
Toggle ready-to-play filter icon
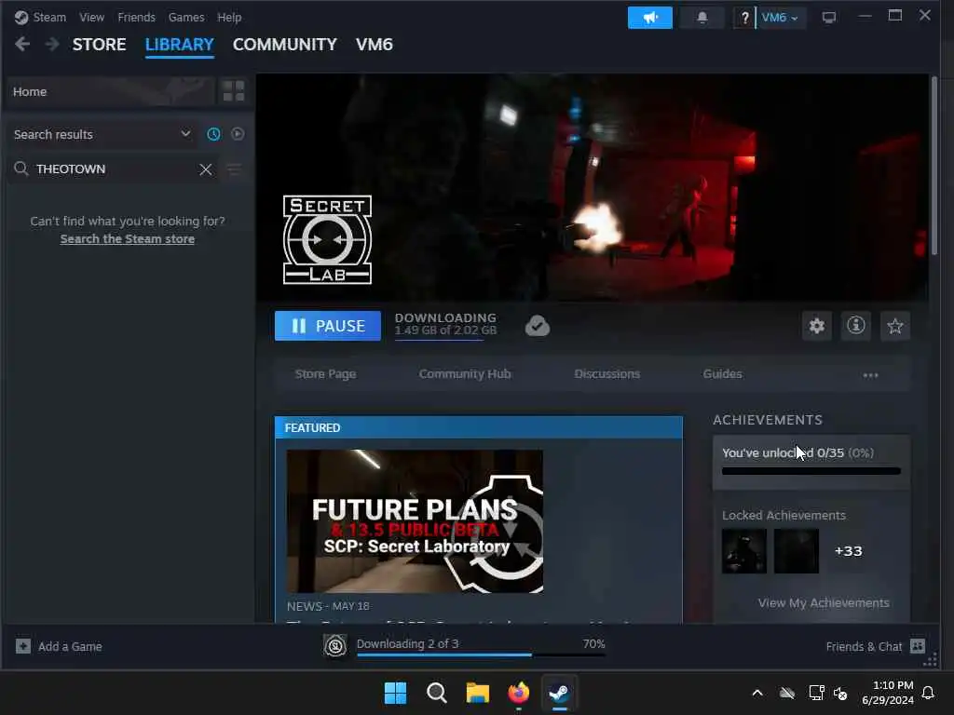click(238, 134)
